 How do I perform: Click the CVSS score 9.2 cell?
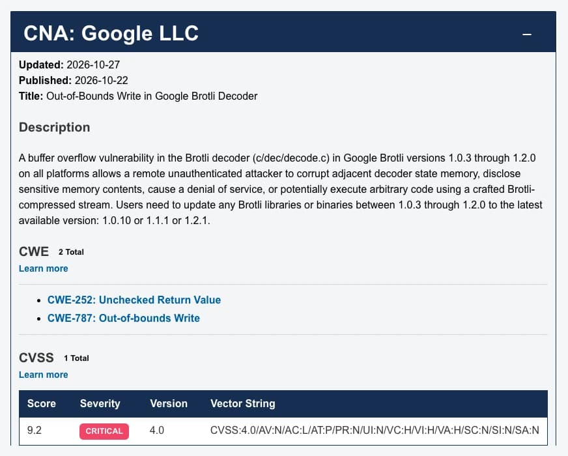[x=35, y=431]
